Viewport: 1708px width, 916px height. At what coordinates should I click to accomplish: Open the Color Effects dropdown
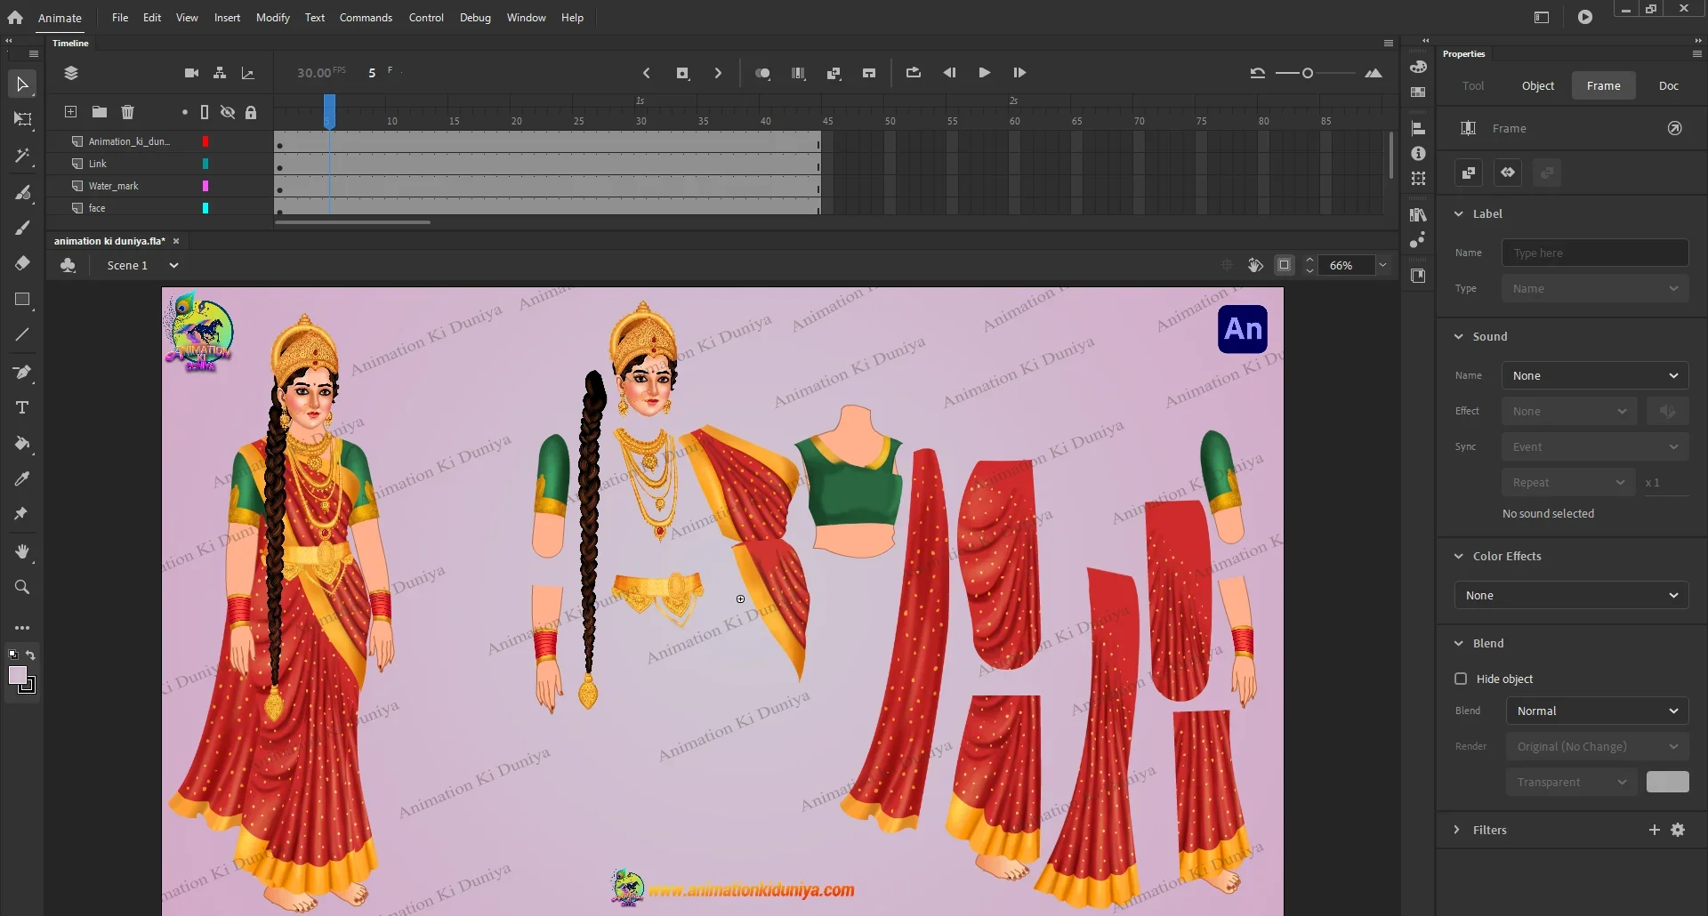[x=1571, y=596]
